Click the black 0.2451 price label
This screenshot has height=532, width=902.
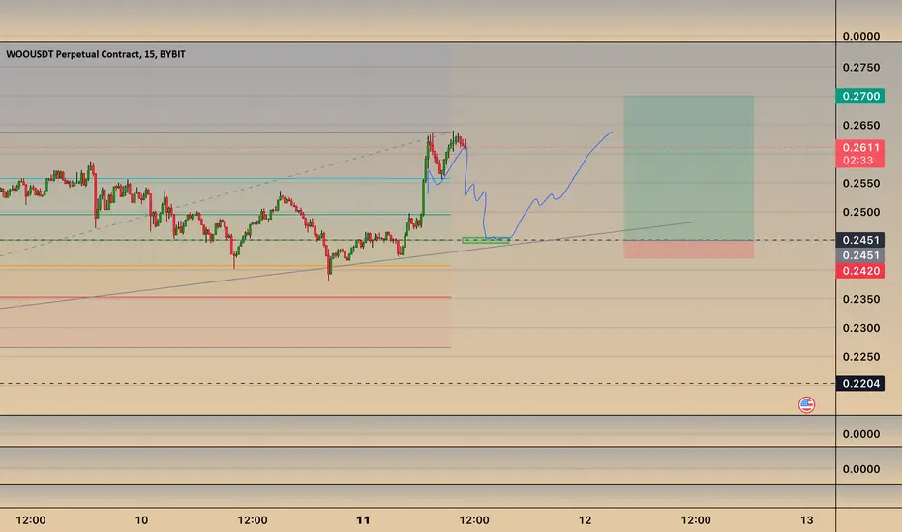860,240
